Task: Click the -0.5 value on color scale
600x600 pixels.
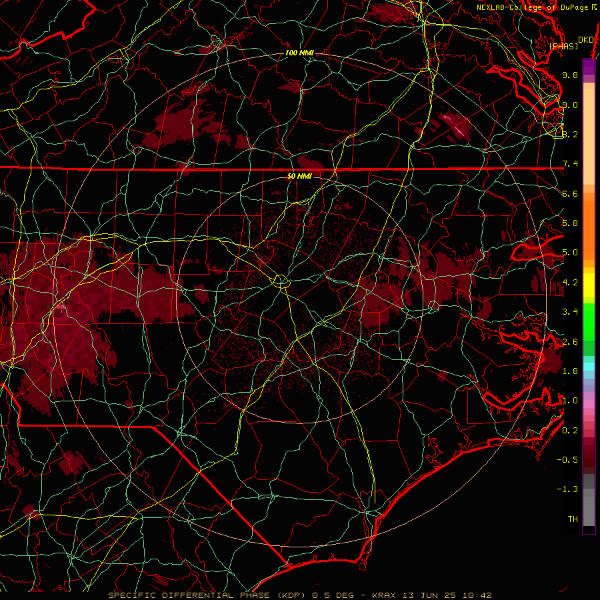Action: (x=567, y=460)
